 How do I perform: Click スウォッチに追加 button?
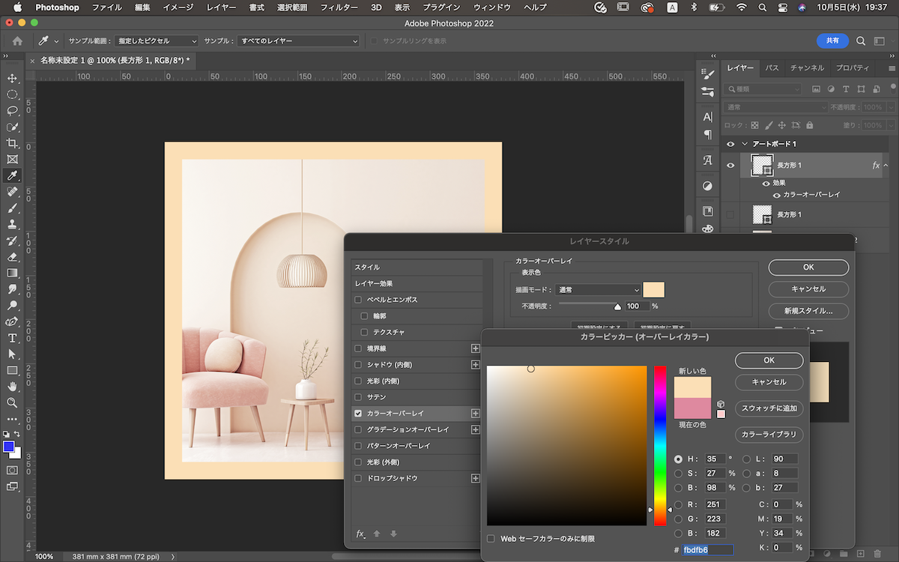pyautogui.click(x=769, y=409)
